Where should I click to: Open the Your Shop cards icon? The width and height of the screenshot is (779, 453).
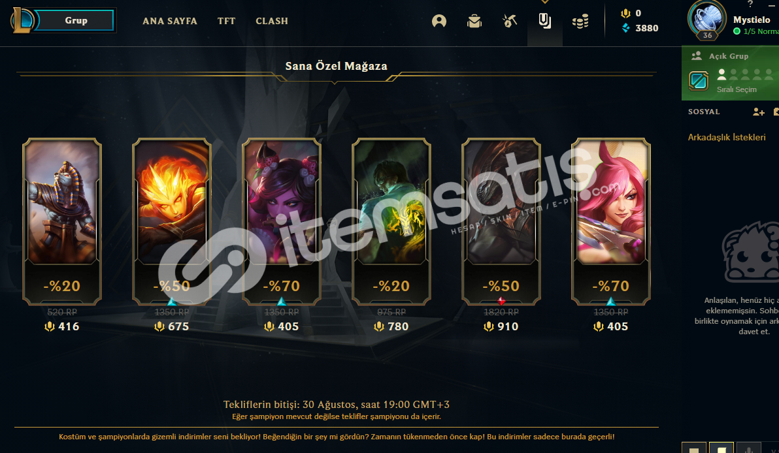[x=545, y=21]
